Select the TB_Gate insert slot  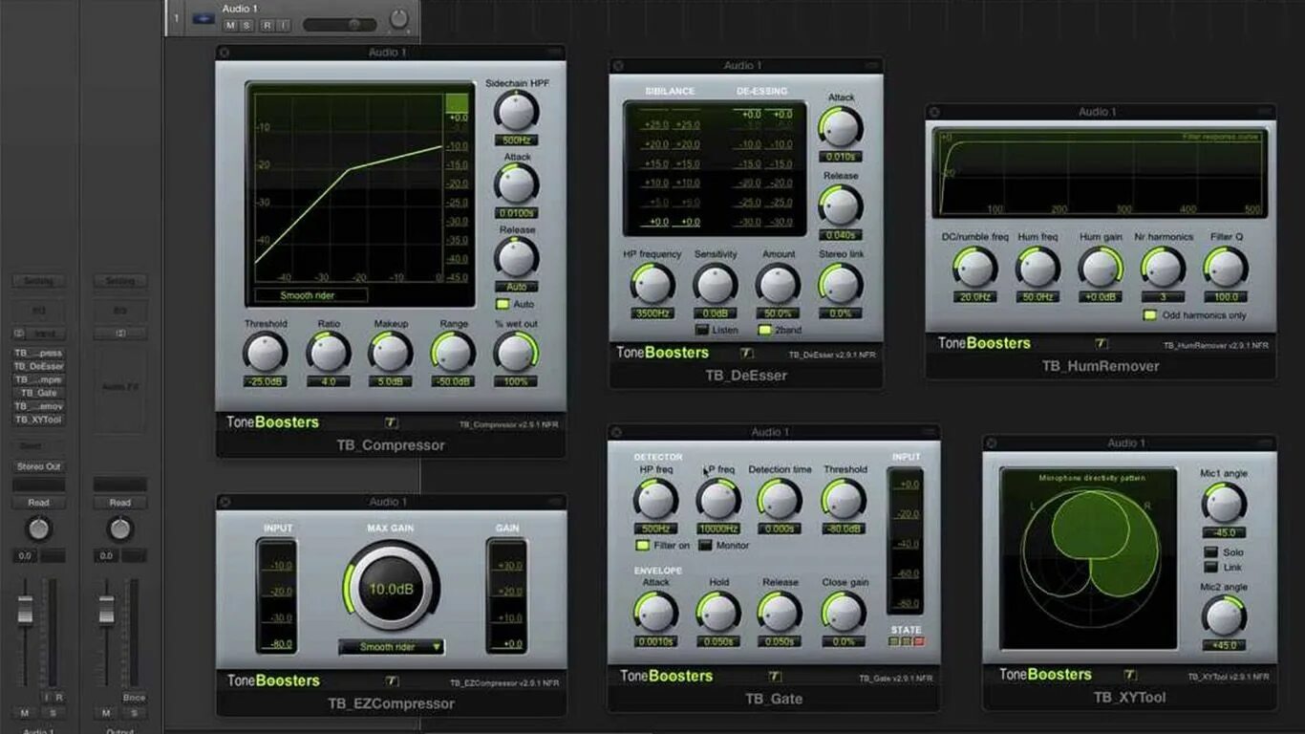[38, 393]
